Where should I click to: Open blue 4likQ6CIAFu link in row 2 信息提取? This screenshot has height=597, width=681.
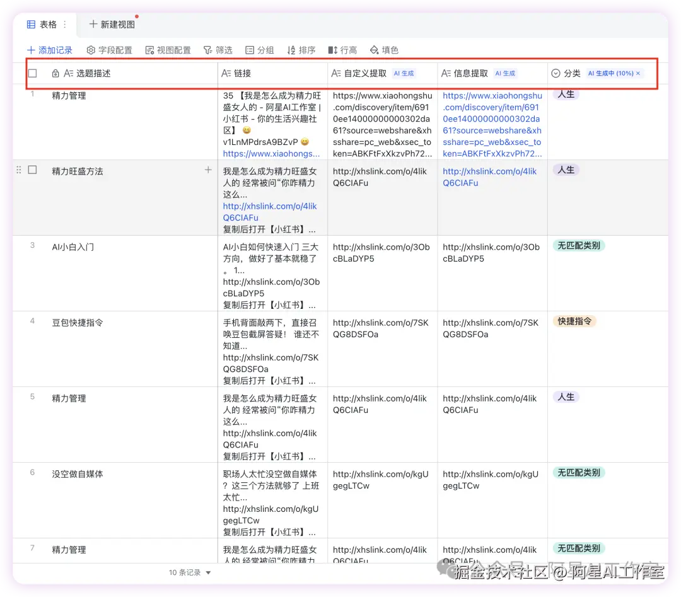[489, 177]
